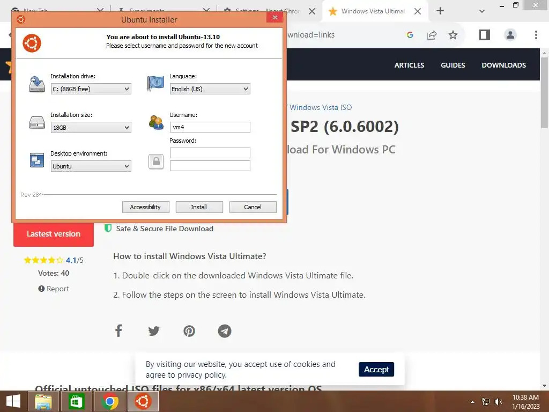Show hidden system tray icons

(473, 402)
